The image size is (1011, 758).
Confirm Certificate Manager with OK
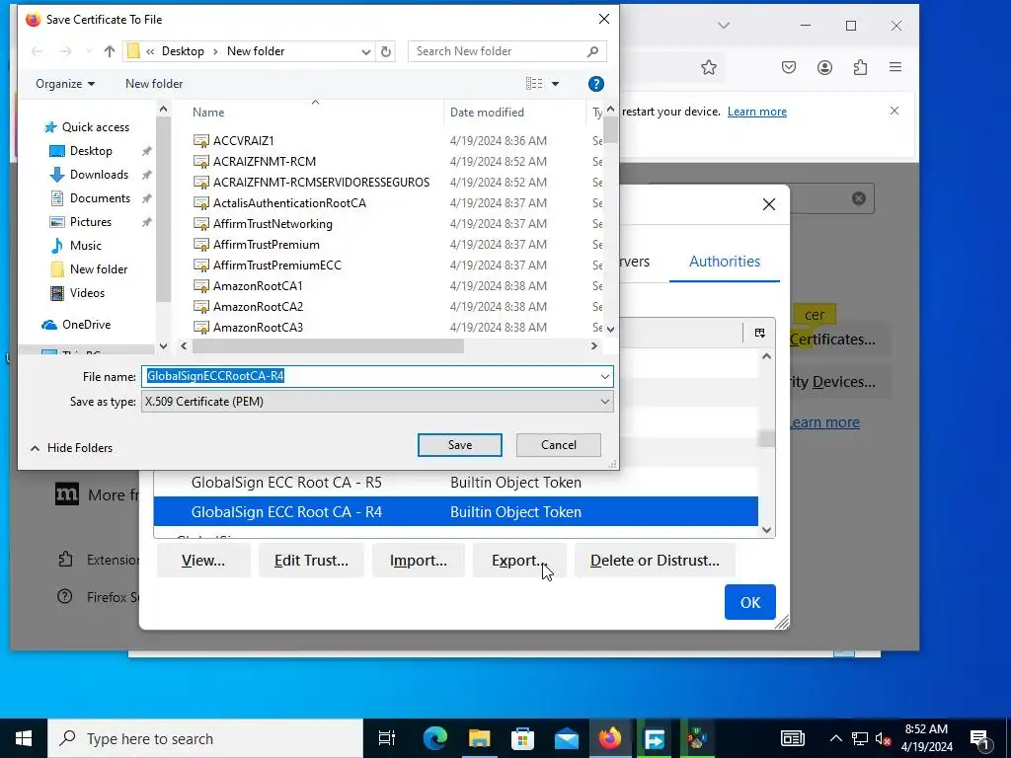(750, 602)
